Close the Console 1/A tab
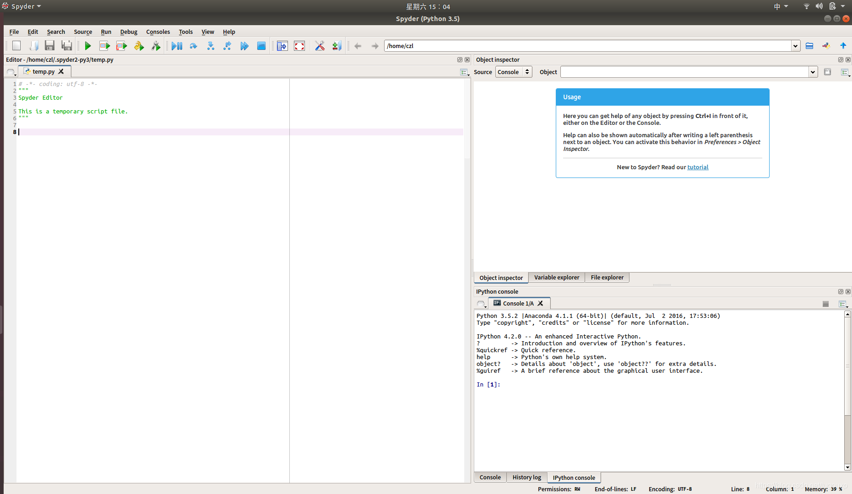 pos(540,303)
